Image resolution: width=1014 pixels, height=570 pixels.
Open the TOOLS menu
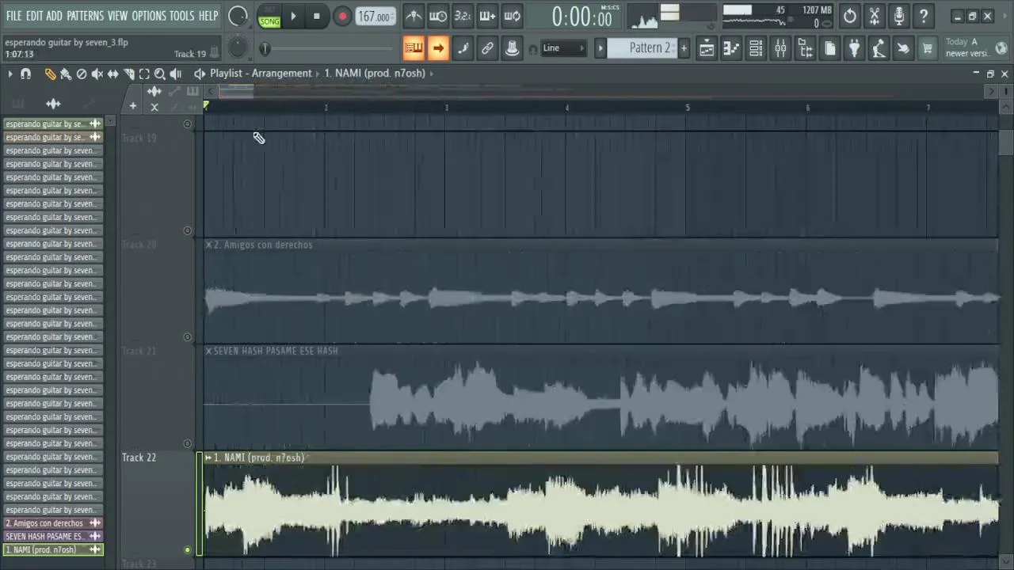[181, 16]
